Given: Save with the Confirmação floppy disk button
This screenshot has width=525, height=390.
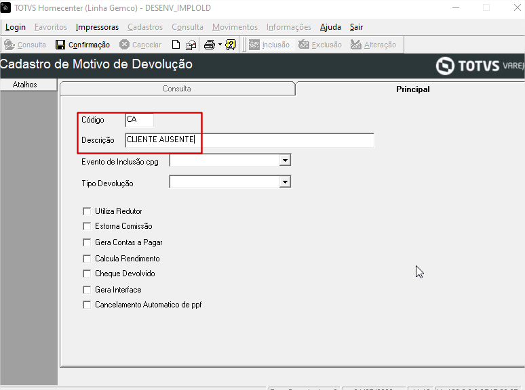Looking at the screenshot, I should click(83, 45).
